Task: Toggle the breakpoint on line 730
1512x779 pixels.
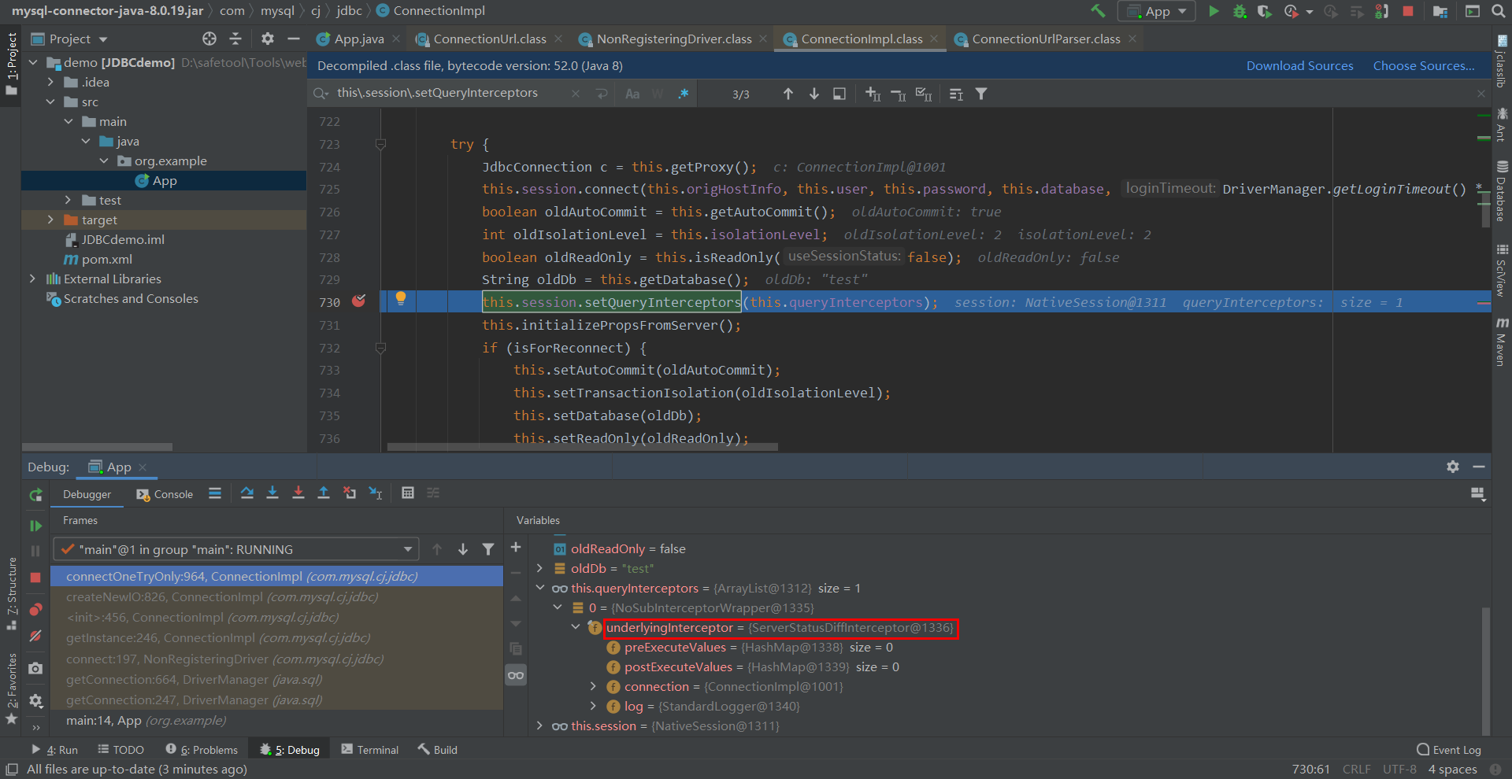Action: 359,301
